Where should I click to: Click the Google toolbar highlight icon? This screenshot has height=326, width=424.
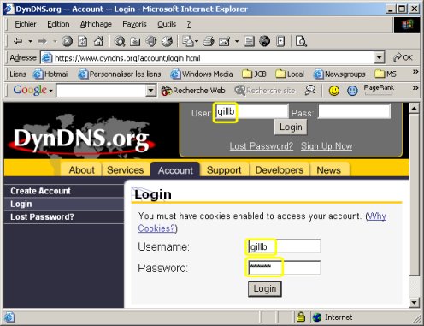click(310, 91)
